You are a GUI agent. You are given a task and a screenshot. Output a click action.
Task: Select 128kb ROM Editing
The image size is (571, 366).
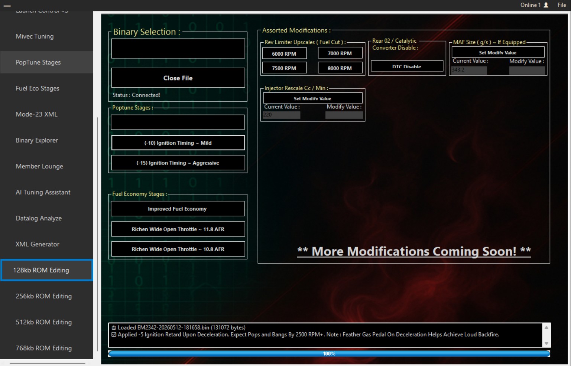pos(46,270)
